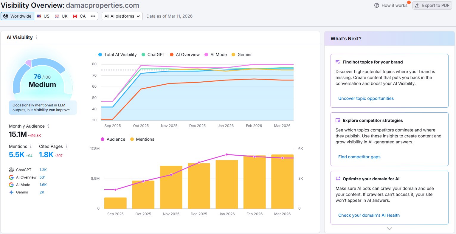Click the Google icon beside AI Mode
Viewport: 456px width, 234px height.
(11, 185)
